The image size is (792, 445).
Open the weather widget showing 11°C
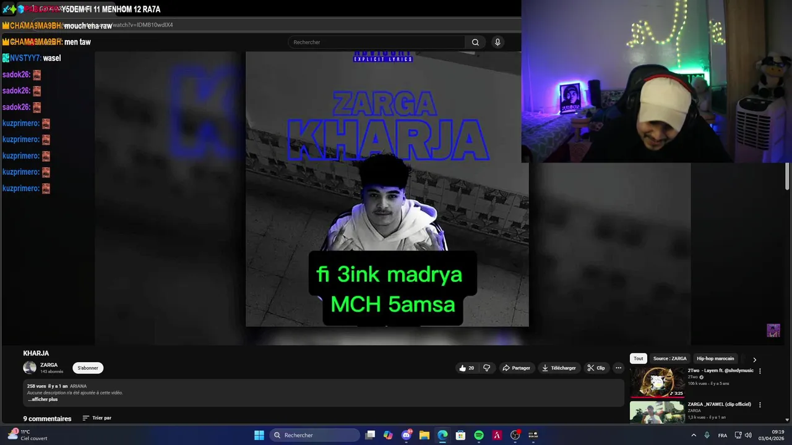tap(28, 435)
